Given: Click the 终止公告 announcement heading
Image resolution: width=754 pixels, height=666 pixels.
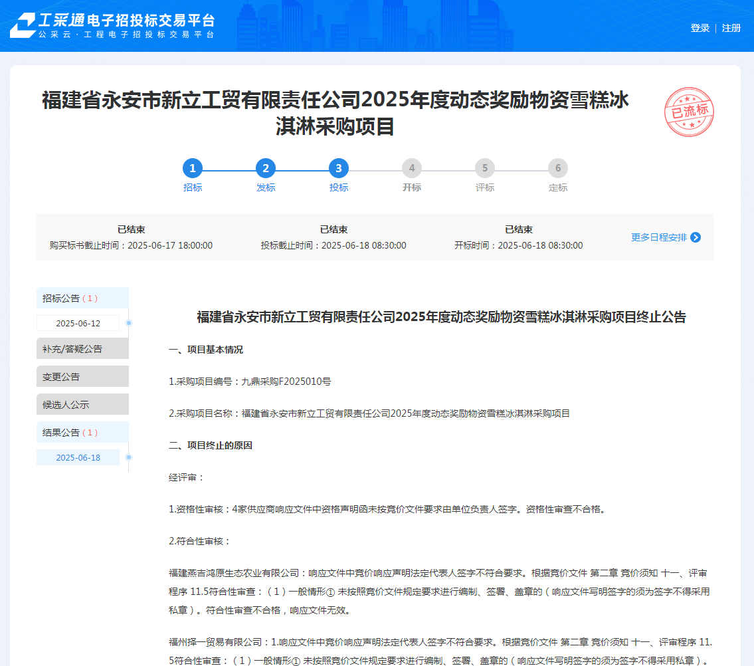Looking at the screenshot, I should point(441,317).
